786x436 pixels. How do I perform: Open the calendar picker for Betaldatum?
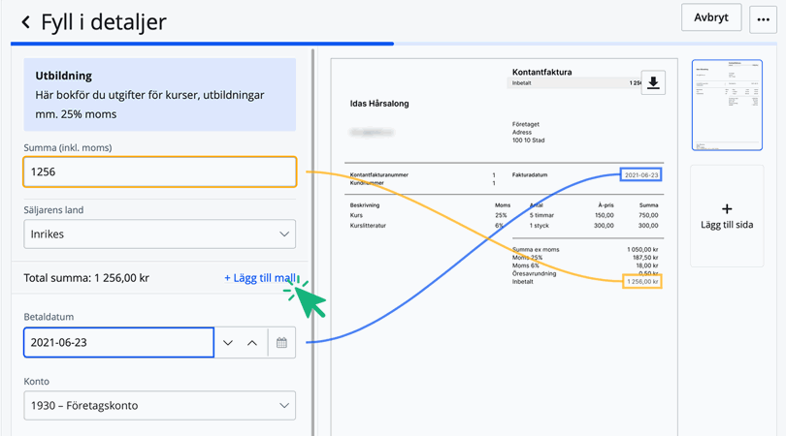[x=281, y=343]
